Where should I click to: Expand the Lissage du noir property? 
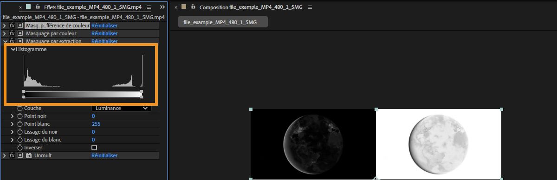click(x=13, y=132)
